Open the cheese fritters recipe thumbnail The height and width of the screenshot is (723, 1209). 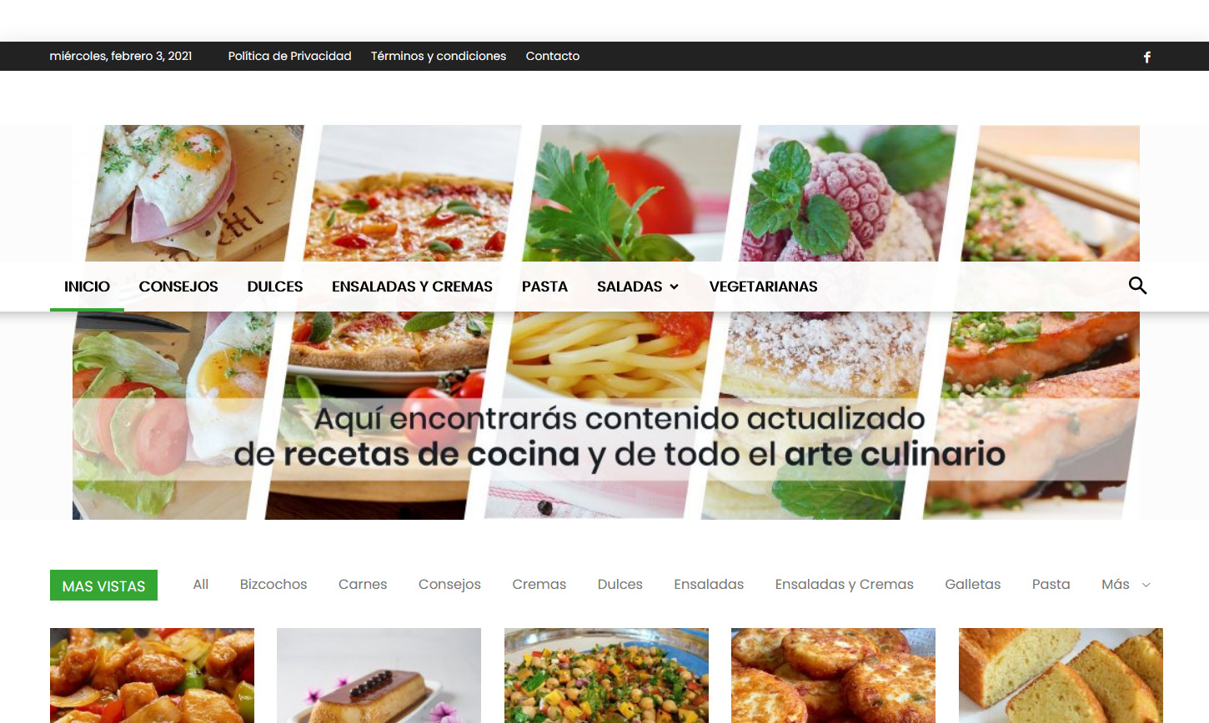tap(833, 676)
